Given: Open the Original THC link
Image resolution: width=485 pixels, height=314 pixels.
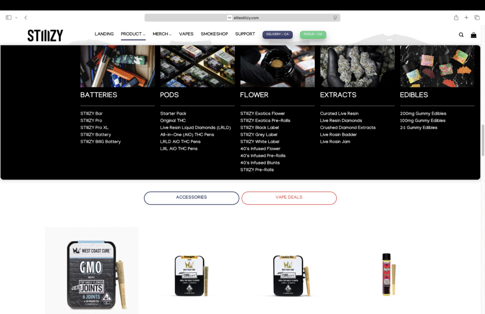Looking at the screenshot, I should click(173, 121).
